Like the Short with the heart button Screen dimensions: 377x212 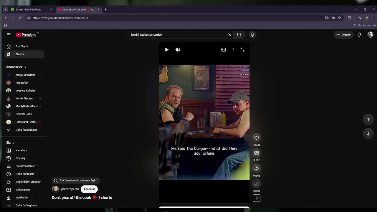257,138
